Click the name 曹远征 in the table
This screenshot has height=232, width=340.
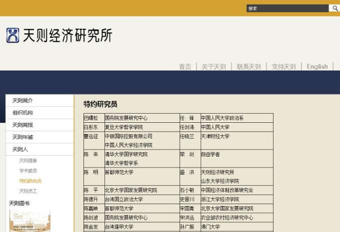click(91, 136)
